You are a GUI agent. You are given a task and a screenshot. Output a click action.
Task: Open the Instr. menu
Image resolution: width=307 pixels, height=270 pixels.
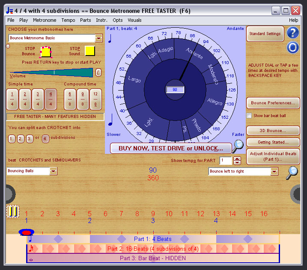point(101,20)
